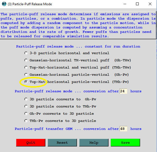Click the release mode conversion hours field
The width and height of the screenshot is (157, 152).
click(x=123, y=91)
